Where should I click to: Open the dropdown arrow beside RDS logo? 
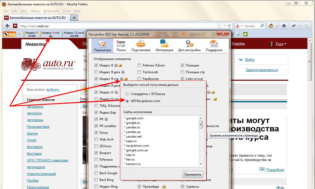click(x=19, y=34)
